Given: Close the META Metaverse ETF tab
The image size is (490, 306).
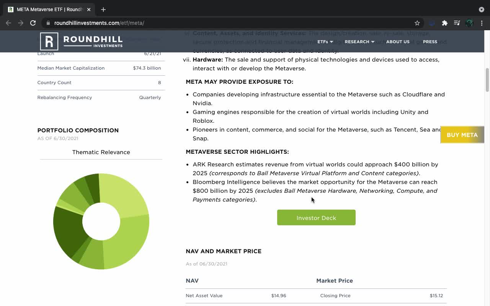Looking at the screenshot, I should click(88, 10).
